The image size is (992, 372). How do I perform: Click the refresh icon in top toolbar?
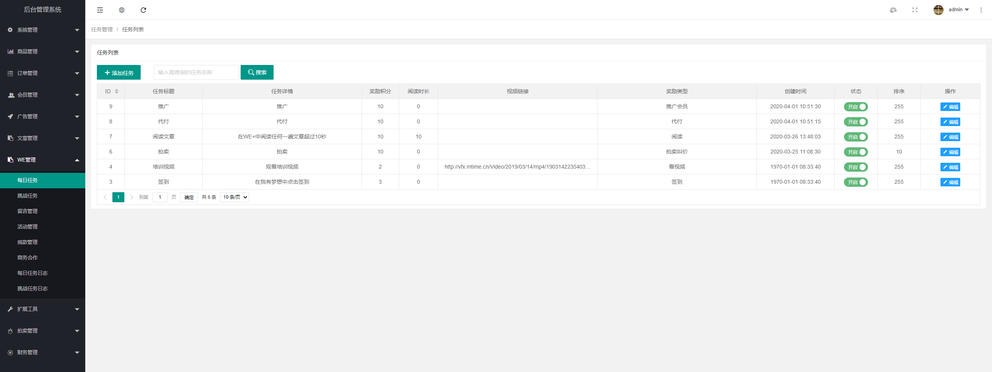tap(143, 10)
